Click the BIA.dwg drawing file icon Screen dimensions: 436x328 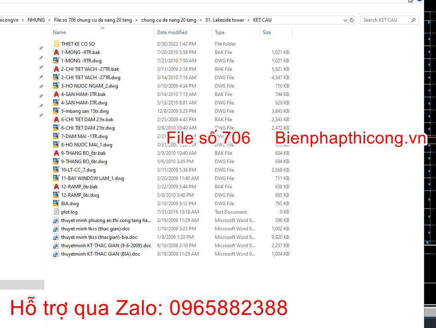pos(56,204)
